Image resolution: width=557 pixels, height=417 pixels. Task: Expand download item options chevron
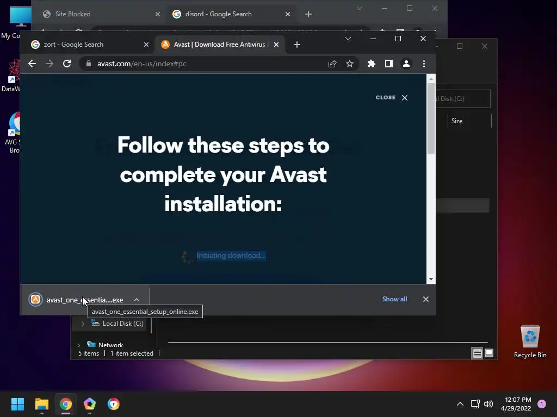tap(137, 300)
